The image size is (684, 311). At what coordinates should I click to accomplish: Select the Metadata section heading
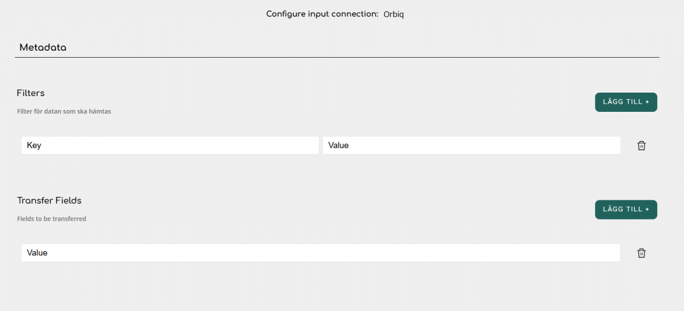[43, 48]
